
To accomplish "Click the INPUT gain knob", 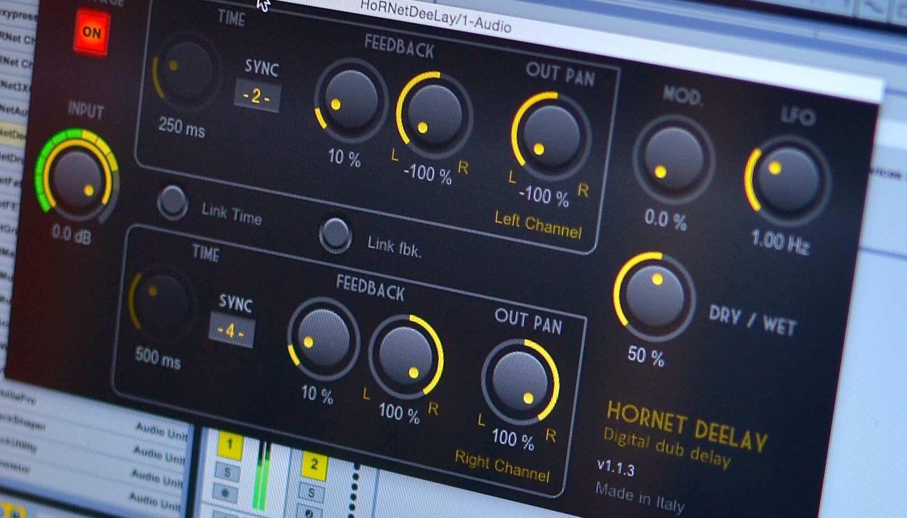I will pyautogui.click(x=78, y=176).
